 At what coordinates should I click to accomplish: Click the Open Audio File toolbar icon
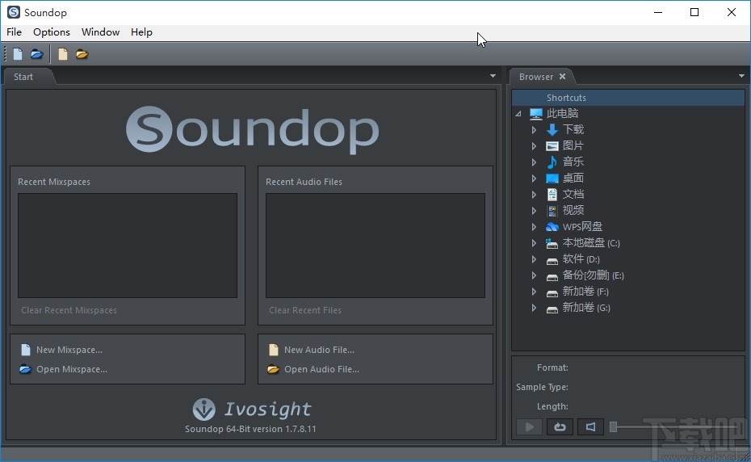(x=82, y=54)
